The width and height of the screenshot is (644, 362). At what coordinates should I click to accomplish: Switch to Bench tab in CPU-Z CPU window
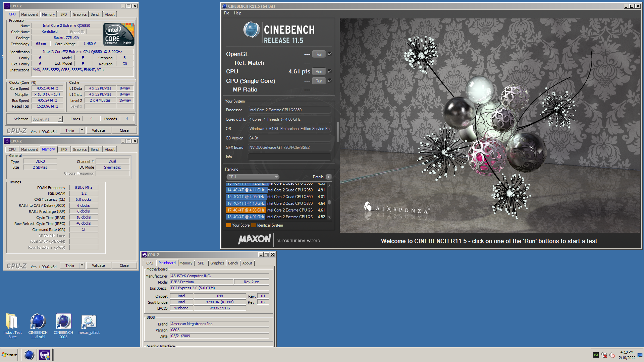point(95,14)
